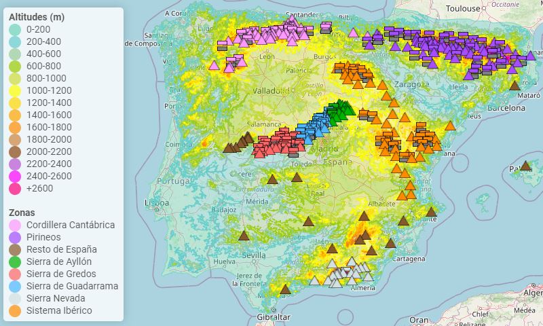
Task: Click the +2600 altitude legend swatch
Action: click(x=15, y=189)
